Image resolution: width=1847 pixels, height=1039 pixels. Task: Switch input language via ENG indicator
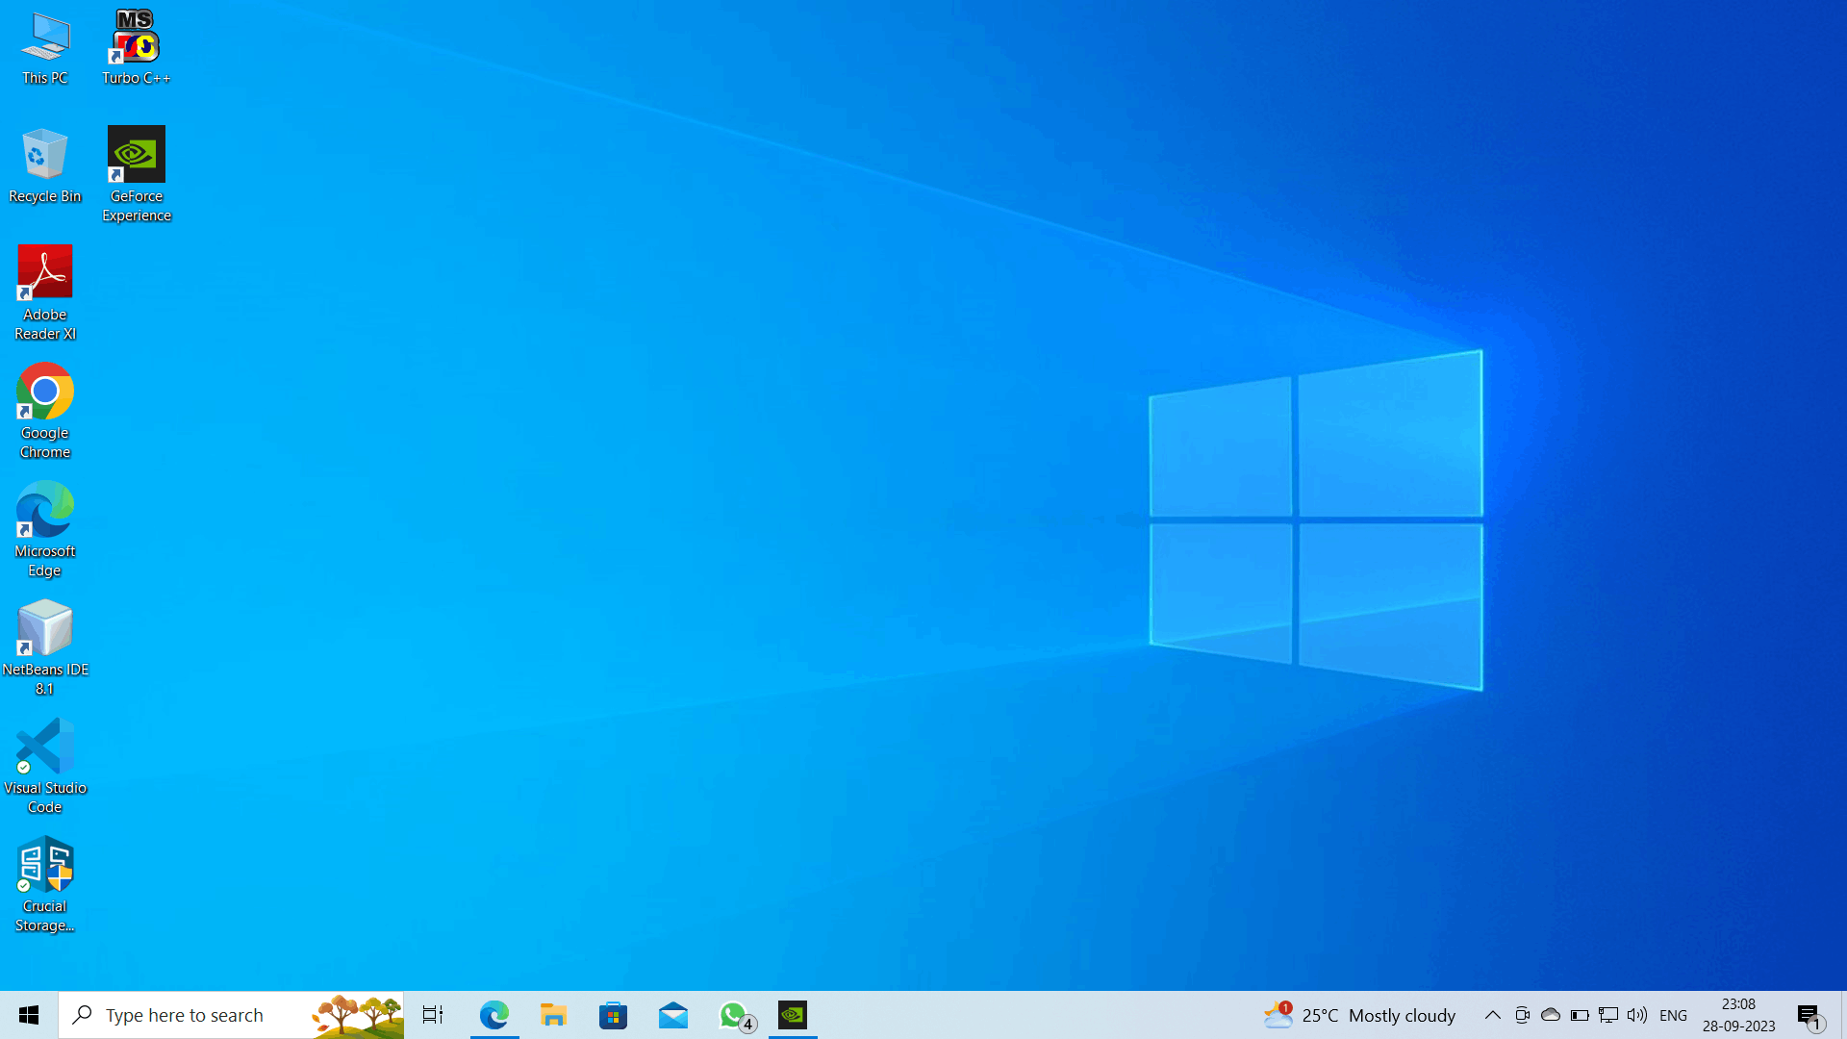[x=1674, y=1015]
